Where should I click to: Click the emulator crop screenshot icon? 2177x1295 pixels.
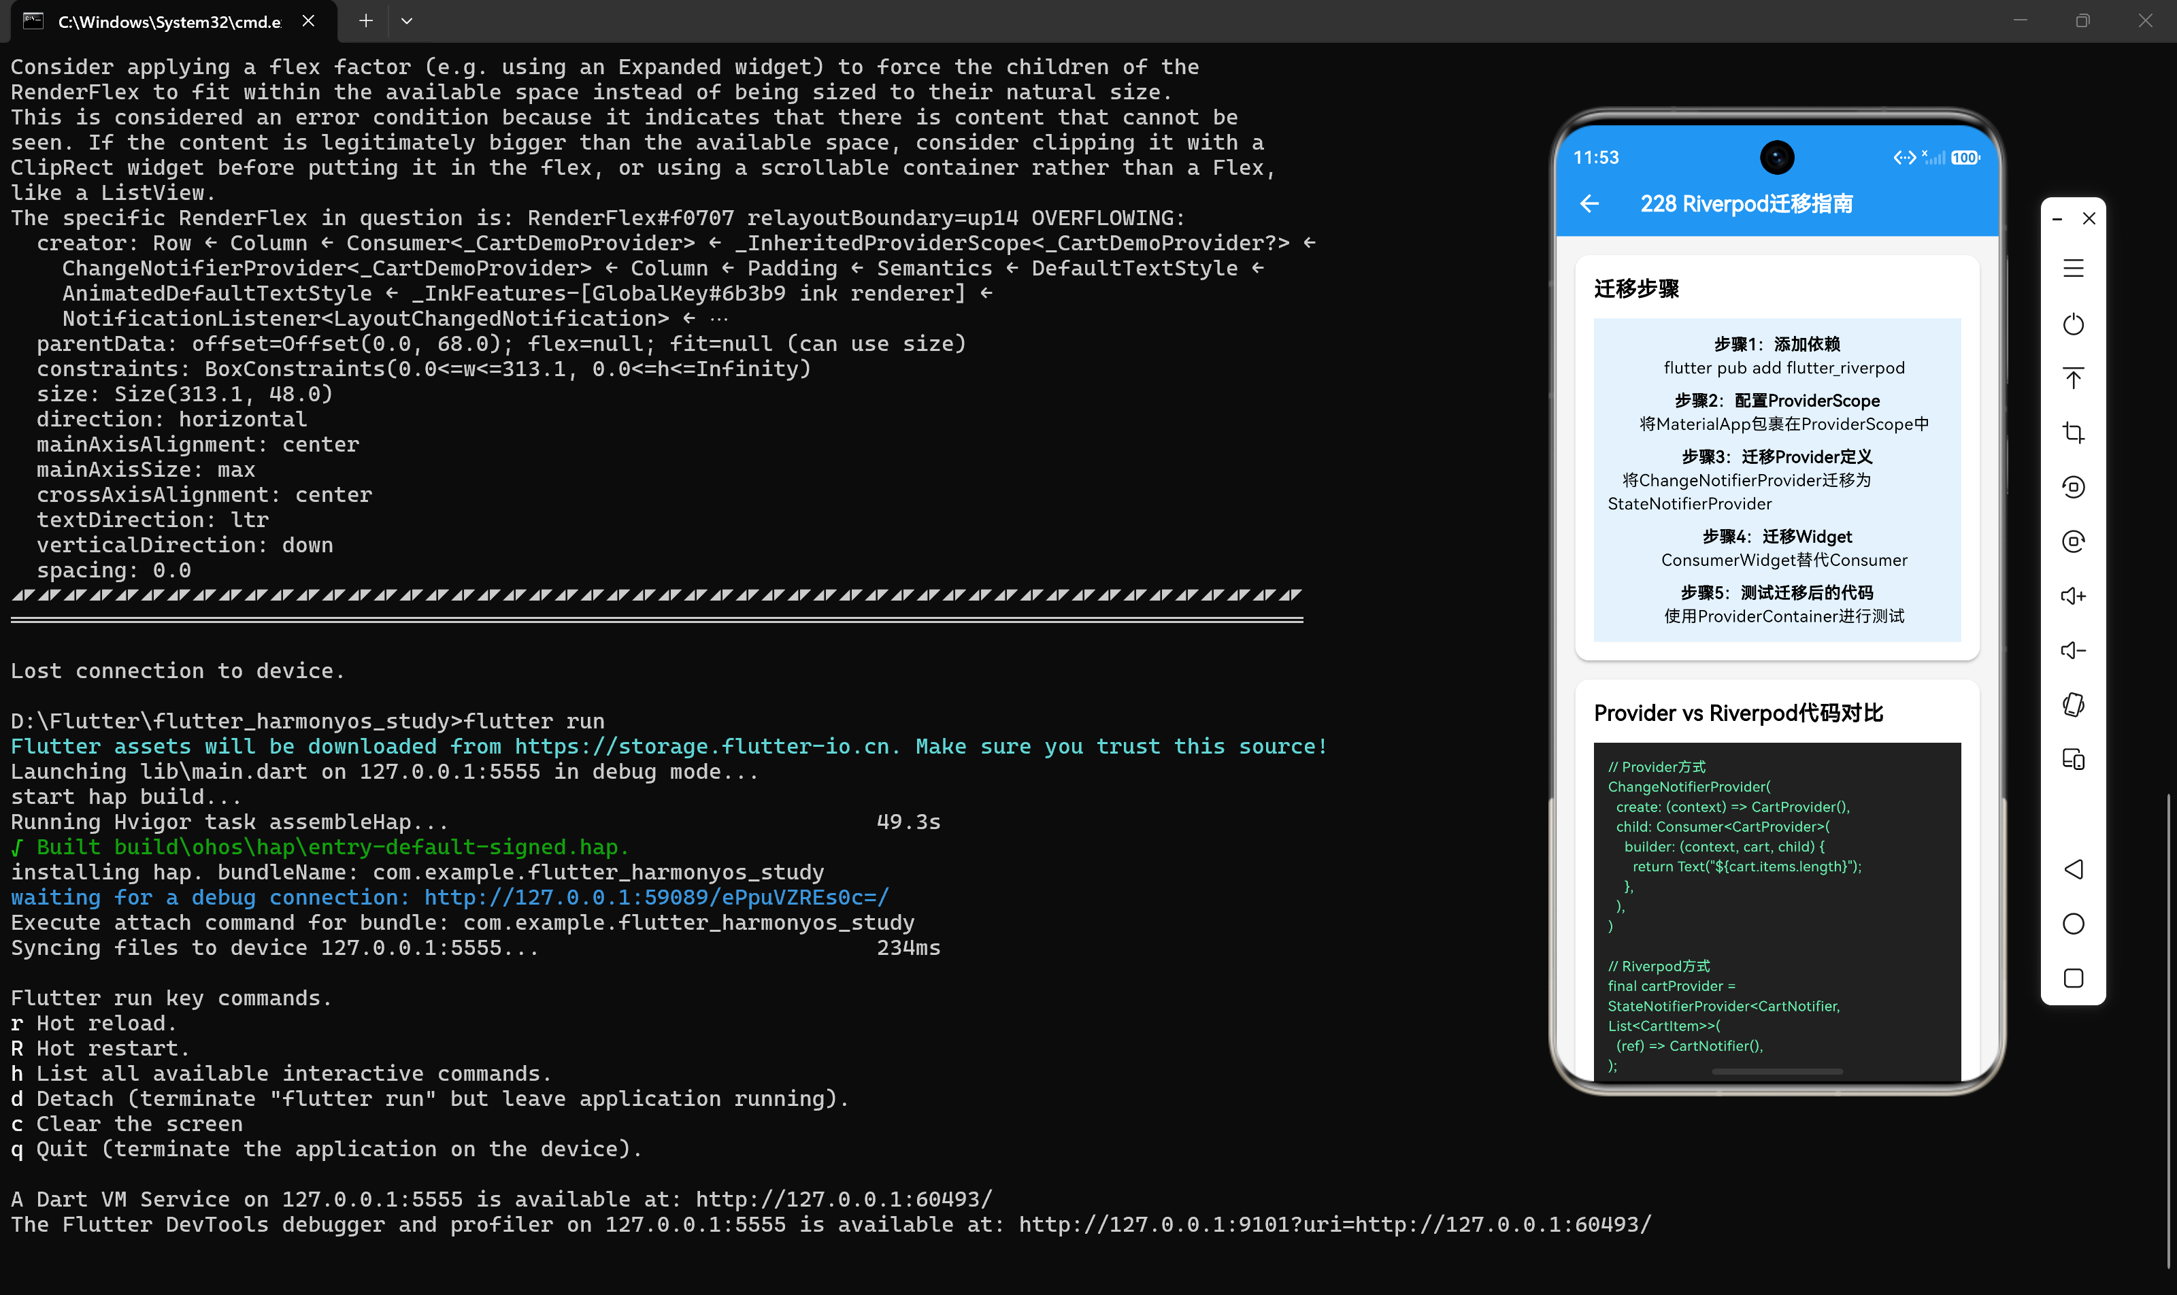point(2073,433)
